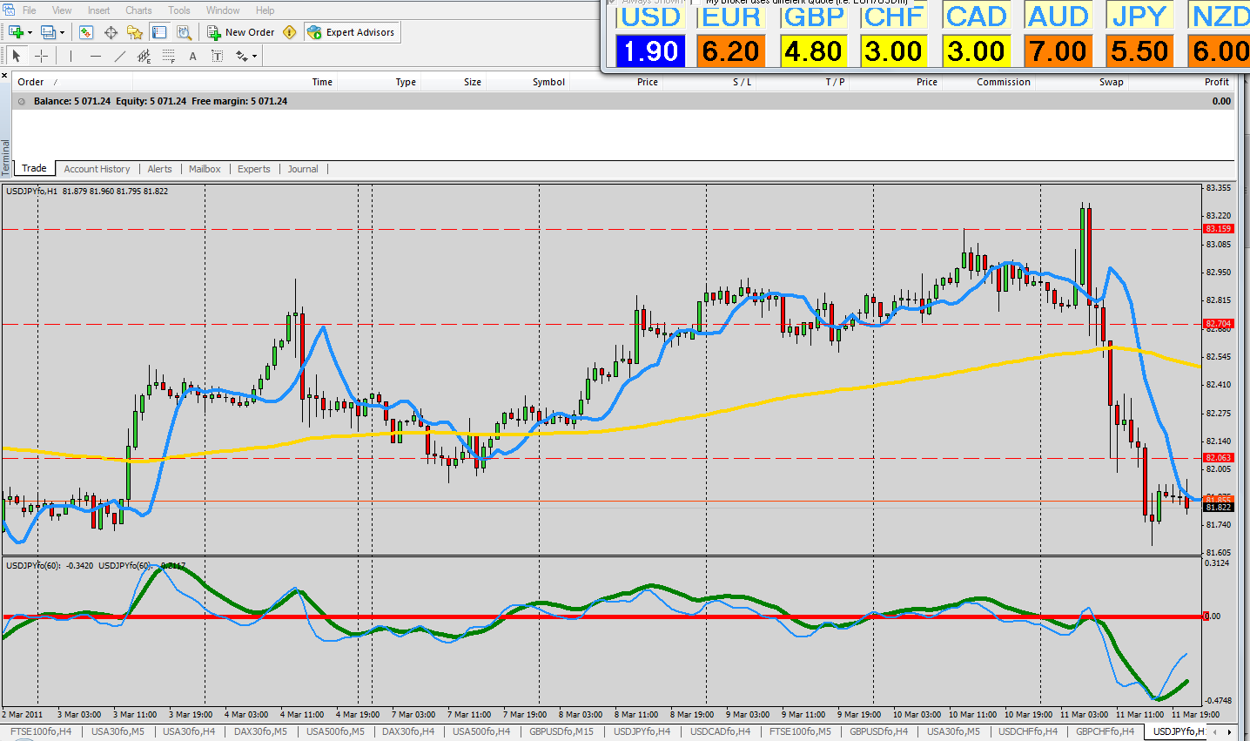Open the USDCHFfo,H4 chart tab
This screenshot has height=741, width=1250.
coord(1028,731)
